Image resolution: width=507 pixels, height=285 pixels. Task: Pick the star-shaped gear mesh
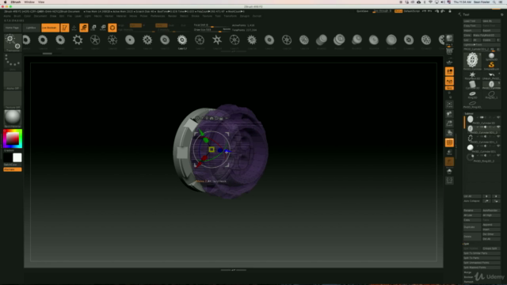coord(217,40)
